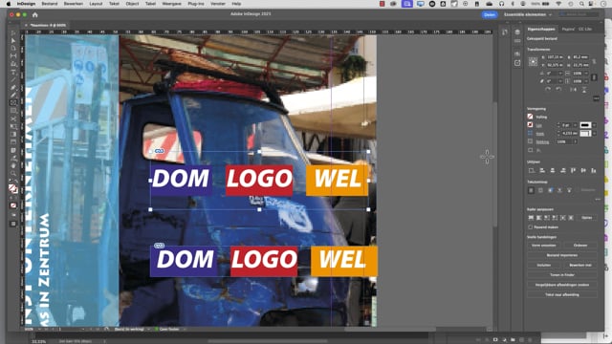Select the Line tool in the toolbox
612x344 pixels.
(13, 79)
